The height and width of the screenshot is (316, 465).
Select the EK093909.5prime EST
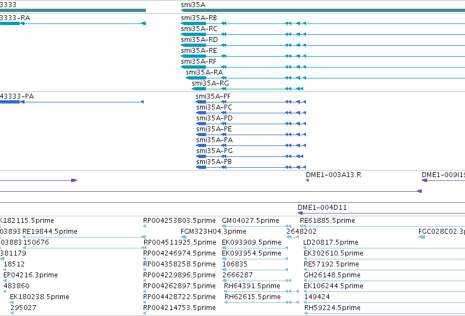coord(251,242)
